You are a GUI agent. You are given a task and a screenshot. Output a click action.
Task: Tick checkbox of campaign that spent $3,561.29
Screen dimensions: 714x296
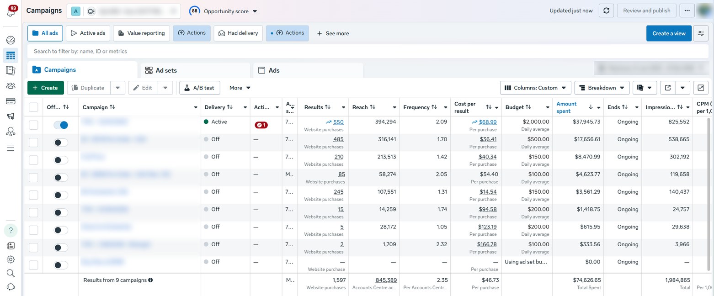(33, 195)
